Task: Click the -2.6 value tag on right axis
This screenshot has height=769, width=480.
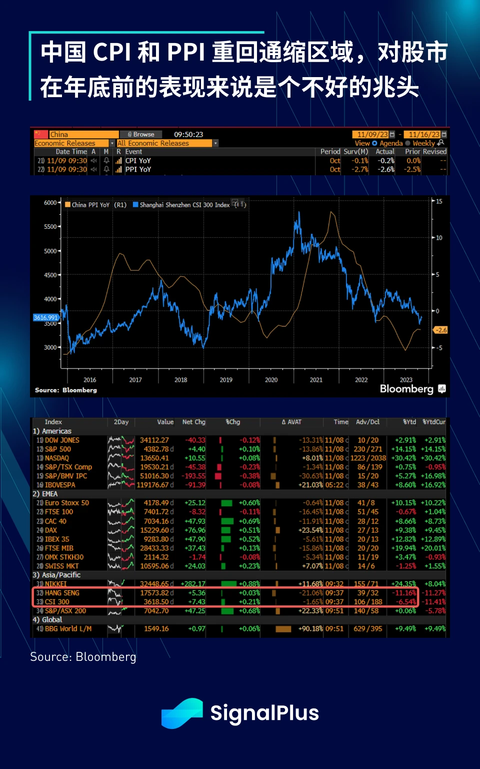Action: [440, 330]
